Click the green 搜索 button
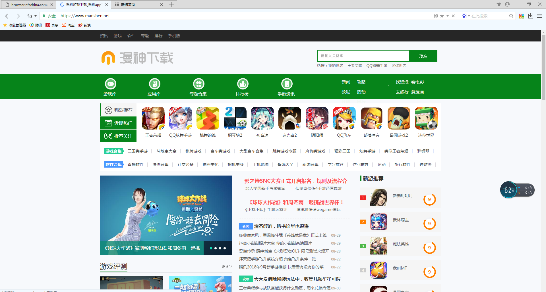This screenshot has width=546, height=292. (x=423, y=56)
